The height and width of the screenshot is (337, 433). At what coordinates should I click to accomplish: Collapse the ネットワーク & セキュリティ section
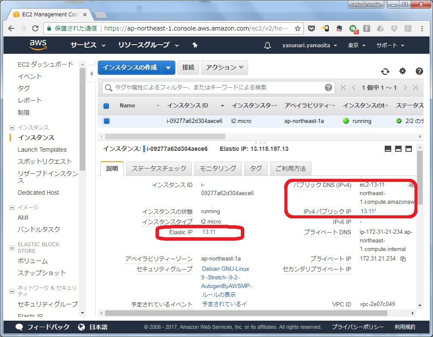(12, 291)
